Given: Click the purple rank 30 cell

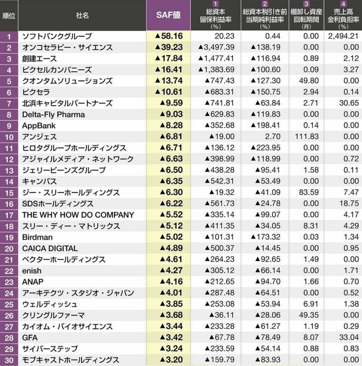Looking at the screenshot, I should [x=9, y=360].
